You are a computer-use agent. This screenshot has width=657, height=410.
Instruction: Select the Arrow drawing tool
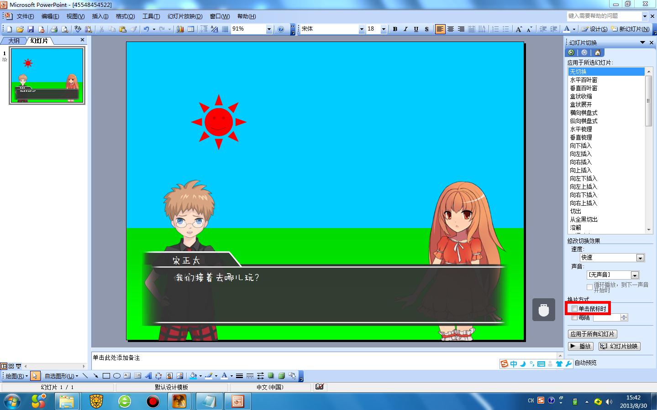[x=95, y=376]
